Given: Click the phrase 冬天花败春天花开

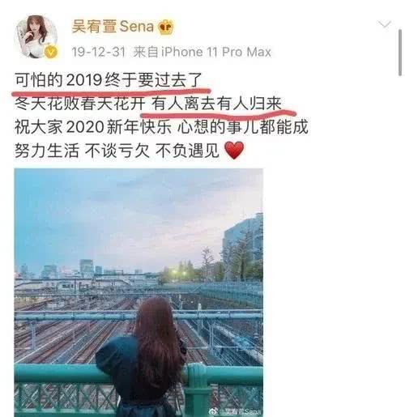Looking at the screenshot, I should pos(80,104).
